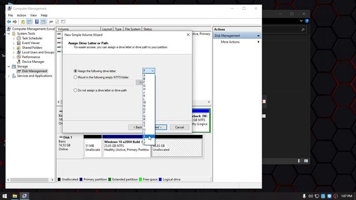Viewport: 356px width, 200px height.
Task: Click the blue help icon in the background window
Action: click(x=307, y=21)
